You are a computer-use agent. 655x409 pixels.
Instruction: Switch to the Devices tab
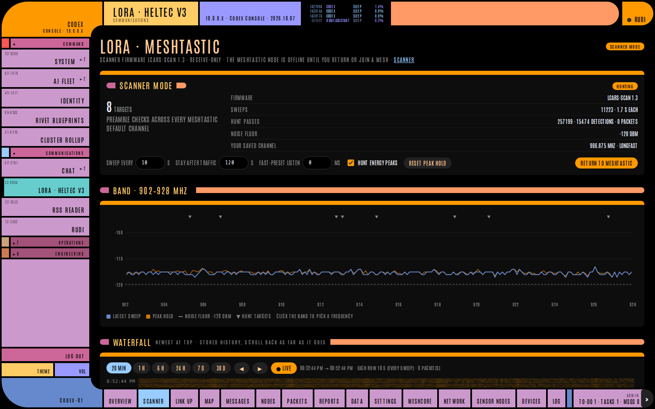coord(531,399)
